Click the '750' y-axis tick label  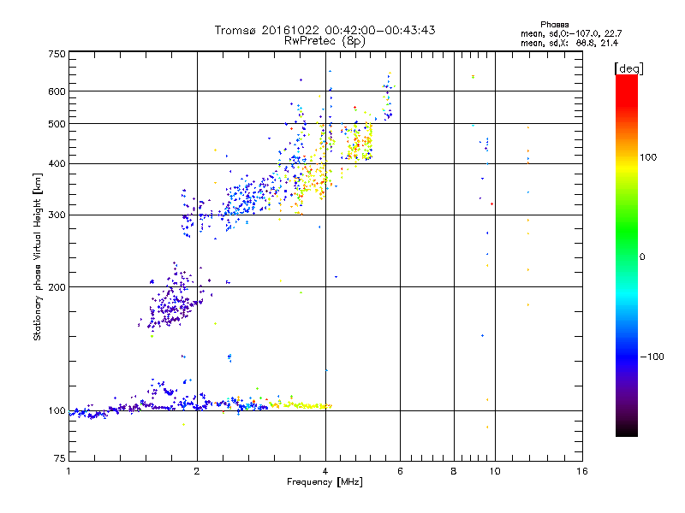57,54
